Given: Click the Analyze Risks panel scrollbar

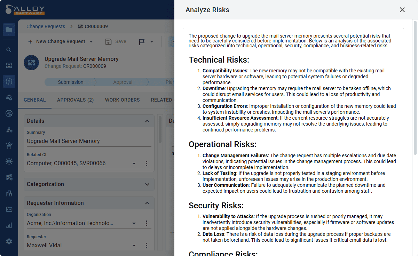Looking at the screenshot, I should tap(415, 87).
